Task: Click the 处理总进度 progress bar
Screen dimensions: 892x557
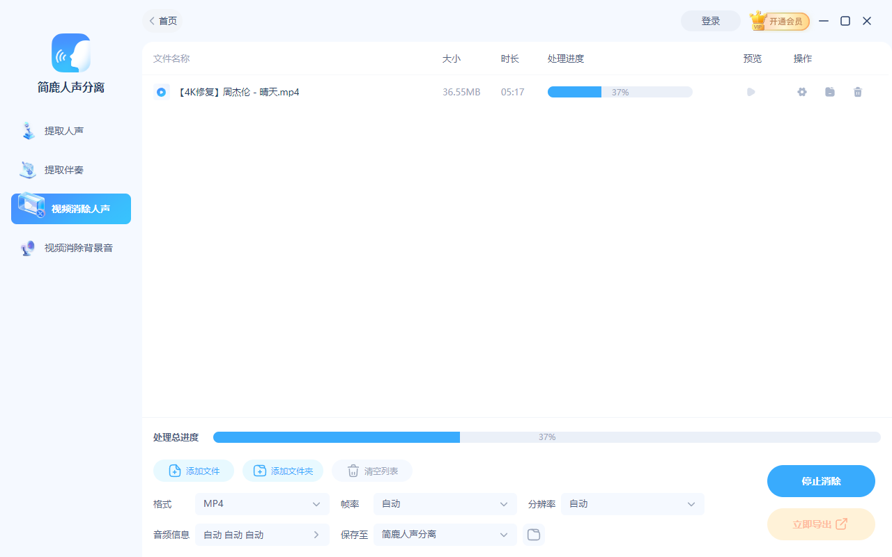Action: [x=546, y=437]
